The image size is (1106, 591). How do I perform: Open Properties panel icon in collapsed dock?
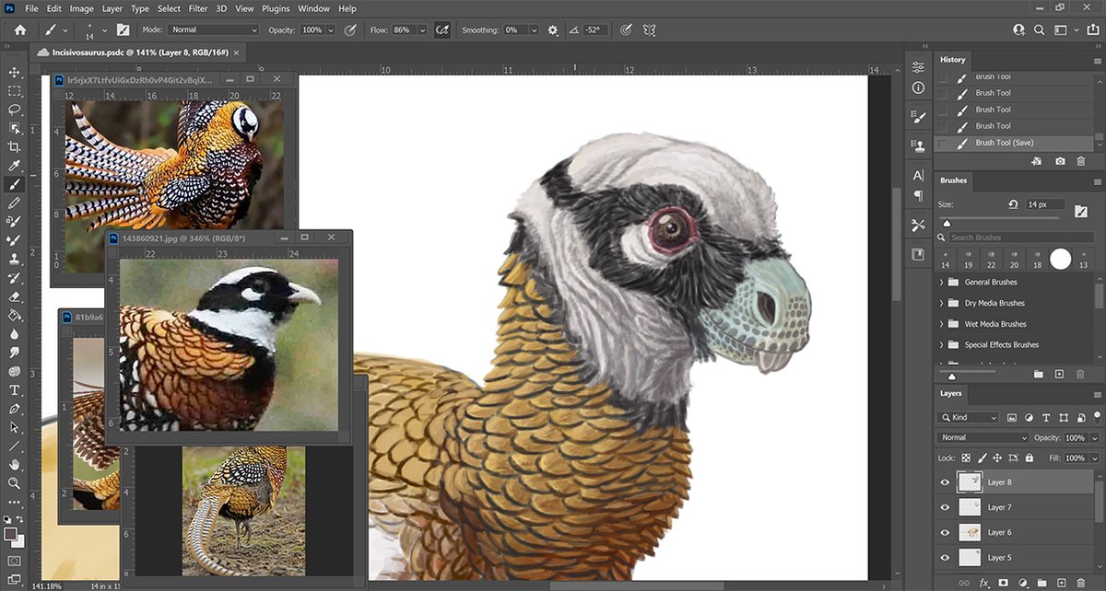click(x=918, y=67)
